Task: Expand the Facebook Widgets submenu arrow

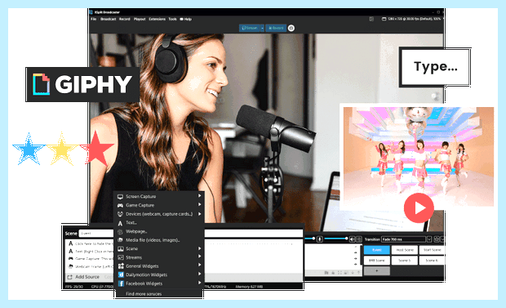Action: pyautogui.click(x=200, y=283)
